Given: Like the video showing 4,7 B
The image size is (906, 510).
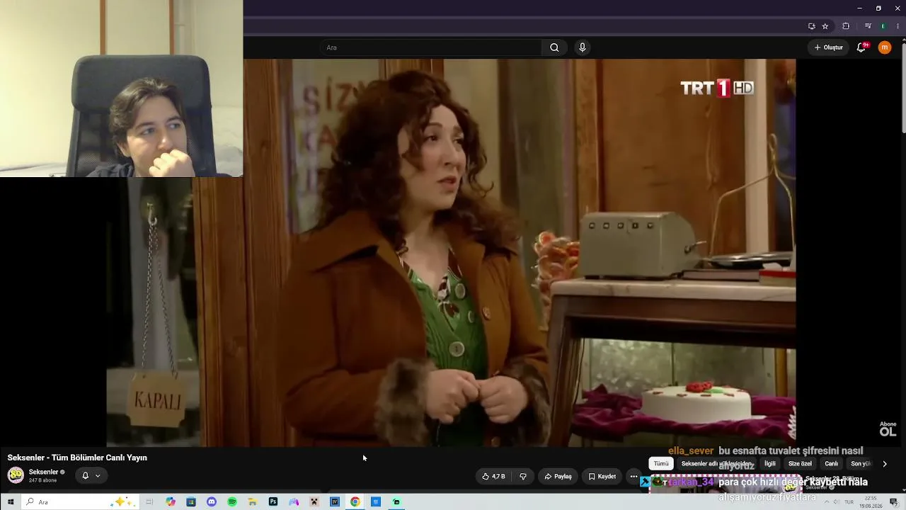Looking at the screenshot, I should pos(493,477).
